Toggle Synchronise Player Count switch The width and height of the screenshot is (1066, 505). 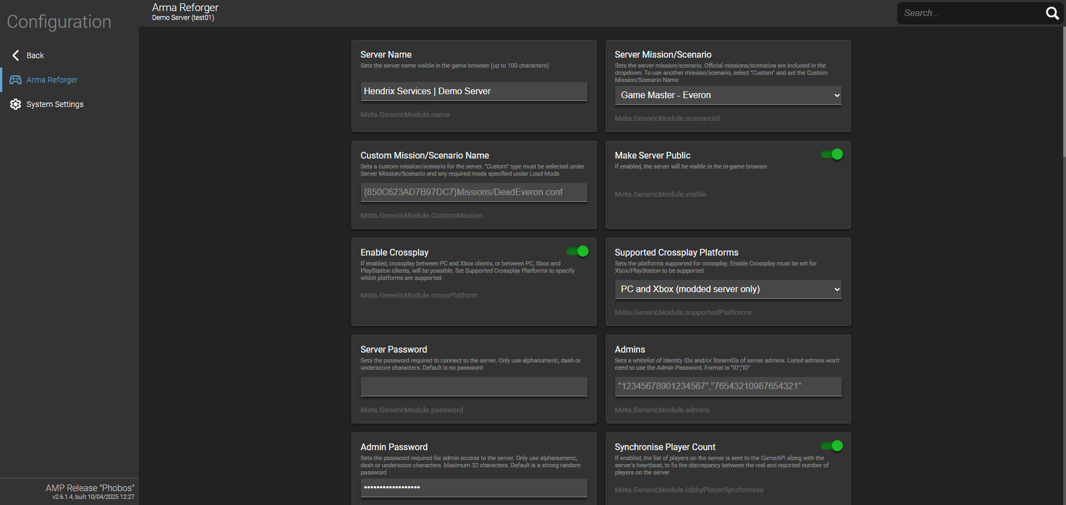click(832, 446)
